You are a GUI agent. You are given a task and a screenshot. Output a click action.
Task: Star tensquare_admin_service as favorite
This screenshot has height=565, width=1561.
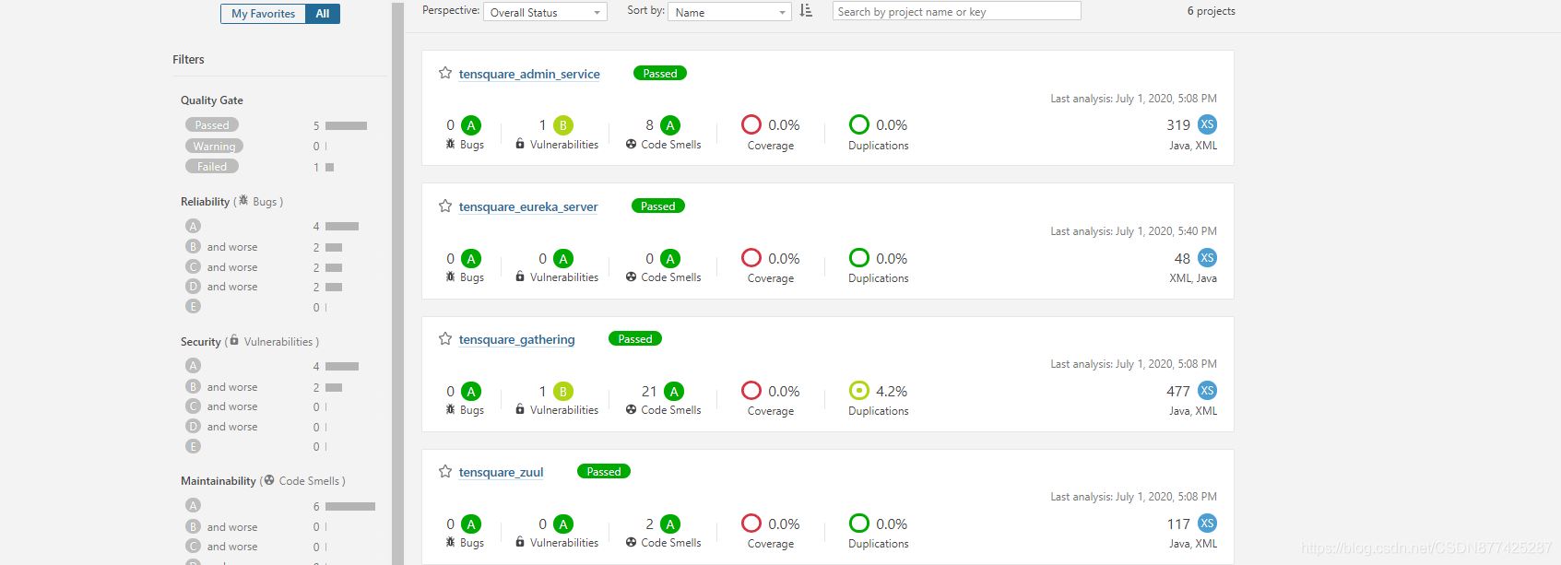445,73
